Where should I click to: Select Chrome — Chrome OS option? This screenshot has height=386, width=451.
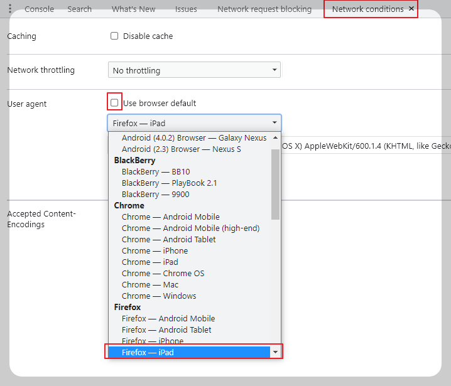point(190,273)
